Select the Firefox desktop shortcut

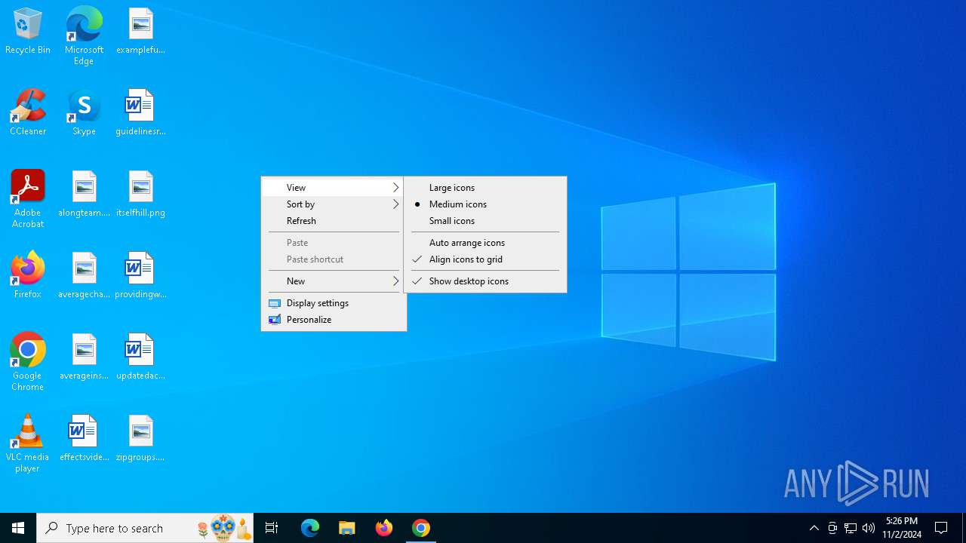tap(28, 276)
